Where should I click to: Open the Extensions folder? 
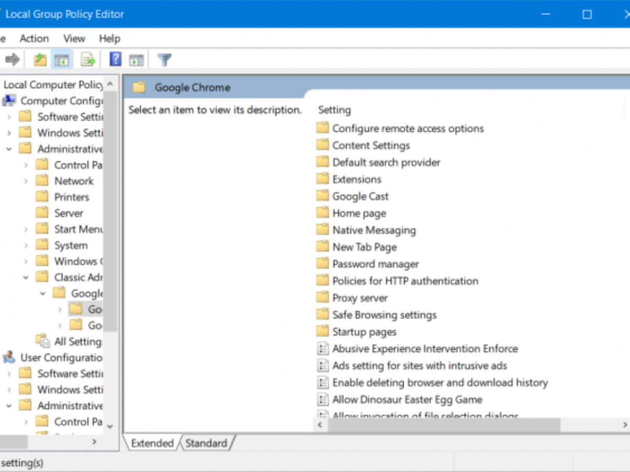[356, 179]
